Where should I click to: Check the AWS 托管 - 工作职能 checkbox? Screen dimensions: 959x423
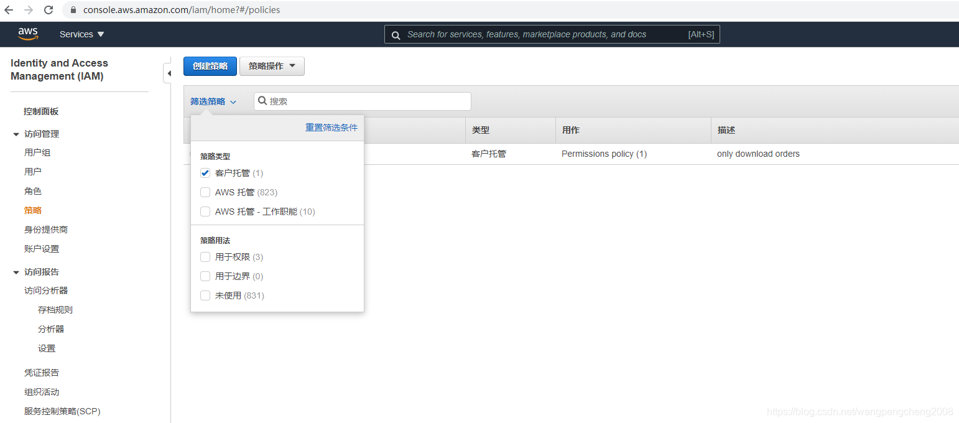point(205,211)
